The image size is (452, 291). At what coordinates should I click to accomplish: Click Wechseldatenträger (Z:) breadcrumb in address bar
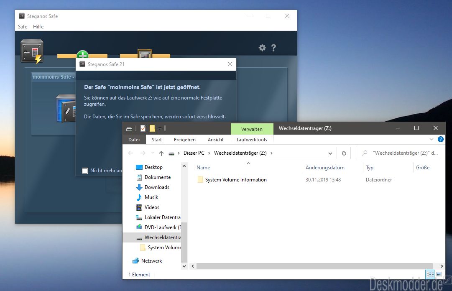(240, 153)
